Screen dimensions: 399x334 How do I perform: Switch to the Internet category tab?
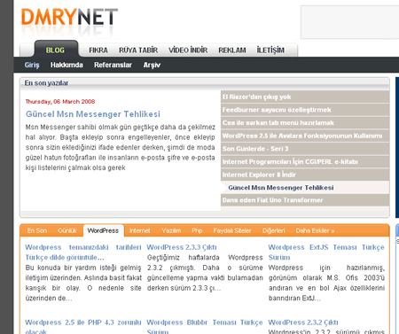tap(139, 230)
